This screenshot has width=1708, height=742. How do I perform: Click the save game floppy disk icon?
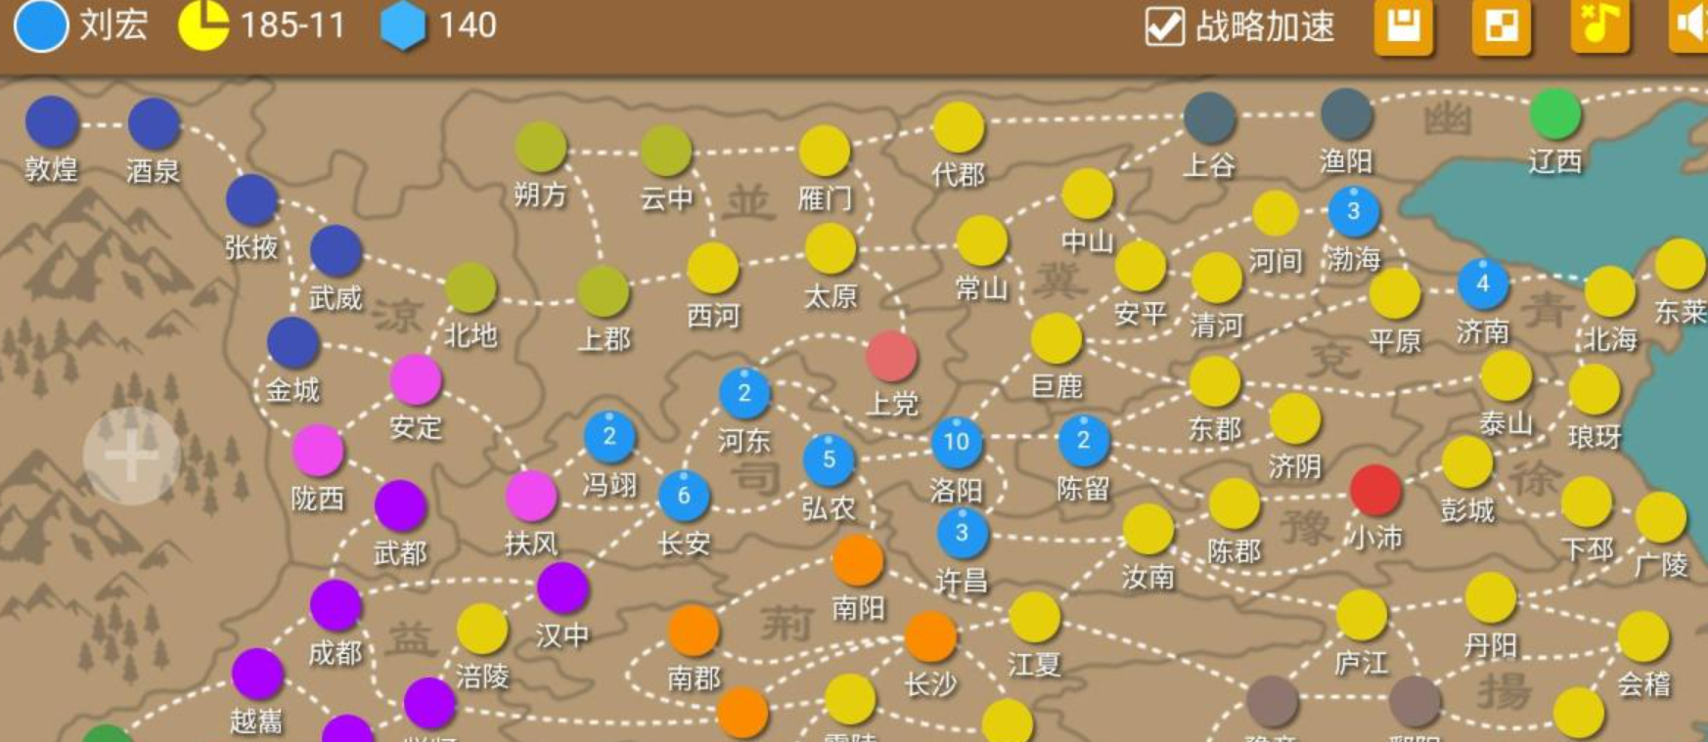[1404, 25]
